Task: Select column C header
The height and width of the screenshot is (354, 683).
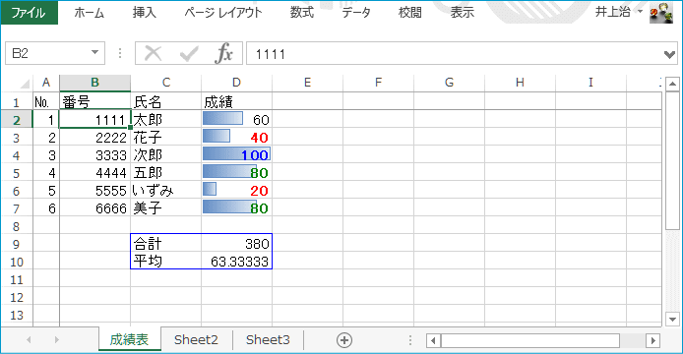Action: tap(166, 83)
